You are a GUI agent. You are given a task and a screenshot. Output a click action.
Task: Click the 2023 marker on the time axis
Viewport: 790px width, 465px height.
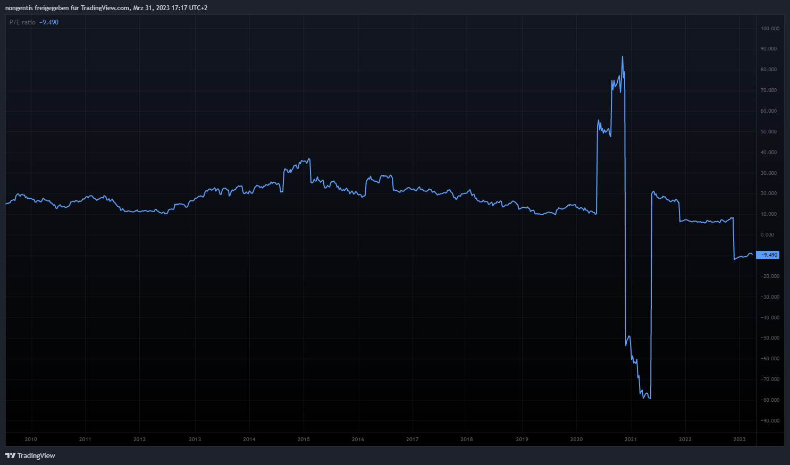739,439
